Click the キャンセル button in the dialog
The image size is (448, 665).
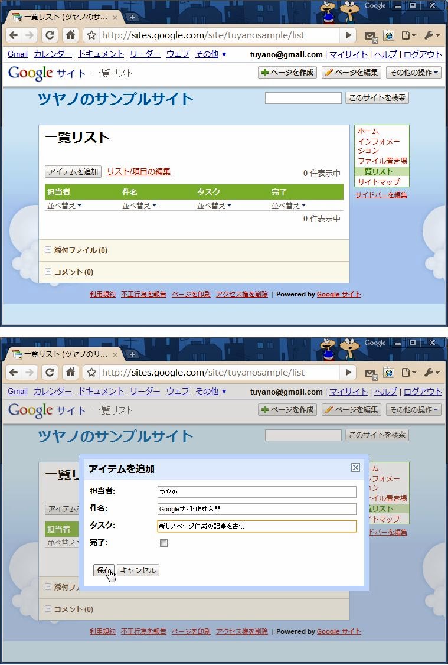138,571
